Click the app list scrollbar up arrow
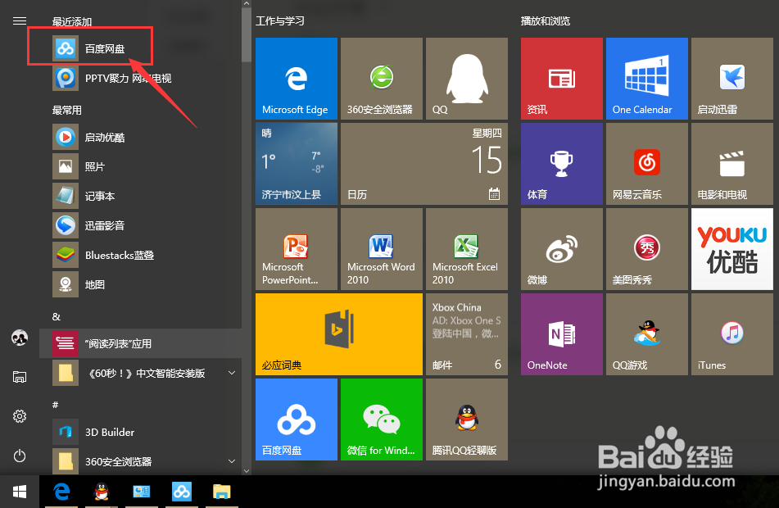 (247, 3)
